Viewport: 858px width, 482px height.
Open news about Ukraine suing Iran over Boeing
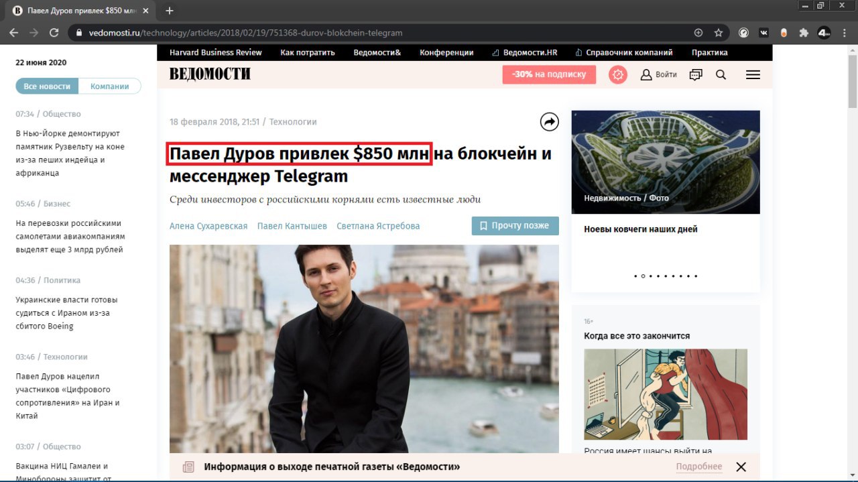pyautogui.click(x=67, y=313)
